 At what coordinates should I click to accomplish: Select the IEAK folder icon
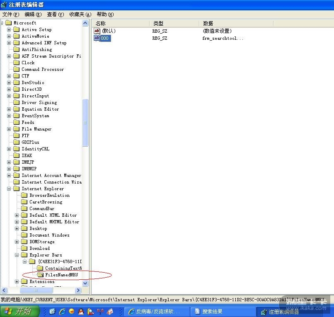point(17,155)
